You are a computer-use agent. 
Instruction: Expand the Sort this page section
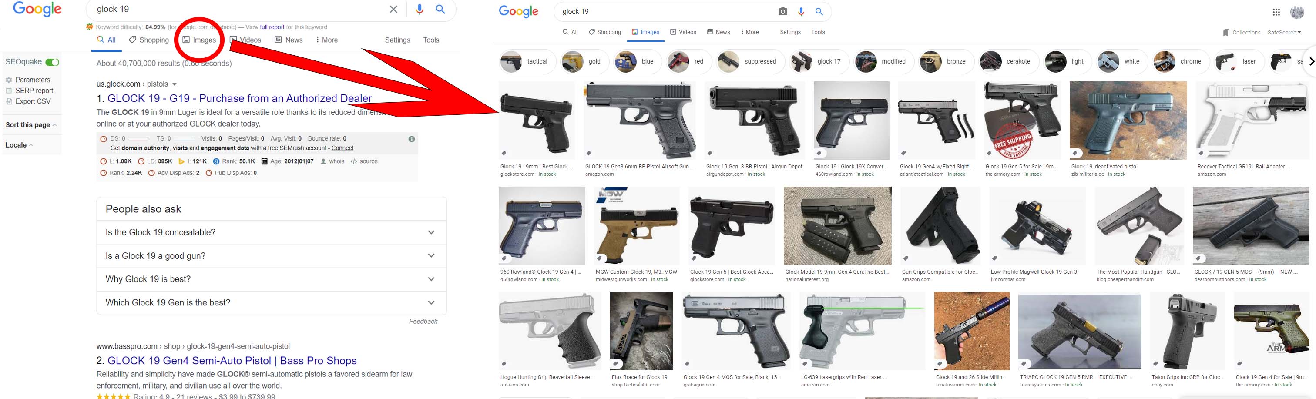tap(31, 125)
